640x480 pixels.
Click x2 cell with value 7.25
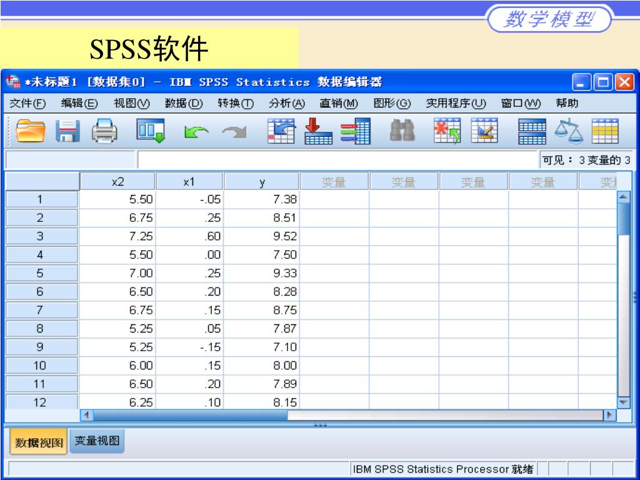(117, 236)
